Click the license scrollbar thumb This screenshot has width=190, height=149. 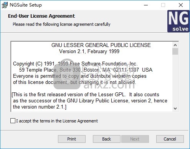[x=175, y=52]
